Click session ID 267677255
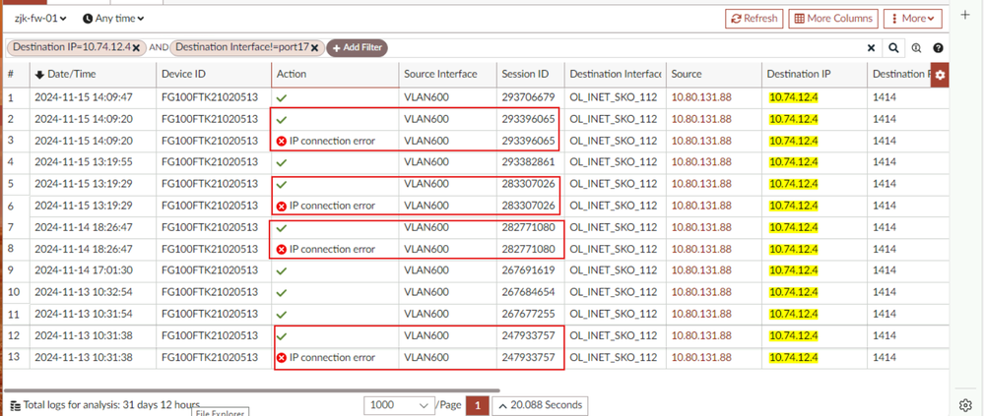 tap(528, 314)
